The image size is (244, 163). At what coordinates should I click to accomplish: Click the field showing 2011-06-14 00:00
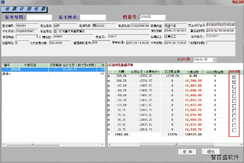pyautogui.click(x=138, y=43)
